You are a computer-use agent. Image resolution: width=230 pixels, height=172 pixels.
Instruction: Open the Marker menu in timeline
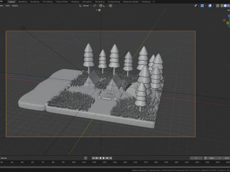(x=4, y=158)
